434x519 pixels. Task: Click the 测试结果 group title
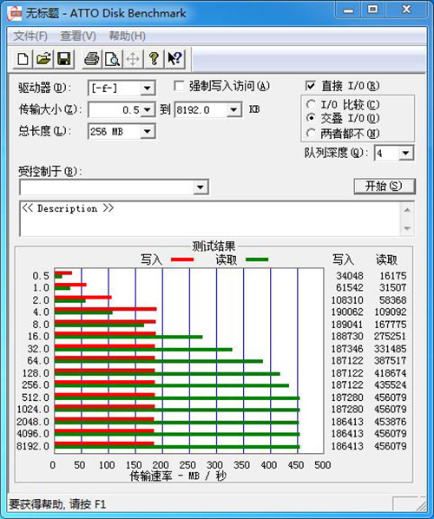tap(214, 246)
